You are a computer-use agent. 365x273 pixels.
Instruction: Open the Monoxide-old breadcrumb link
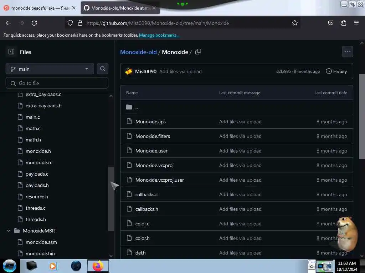coord(138,52)
